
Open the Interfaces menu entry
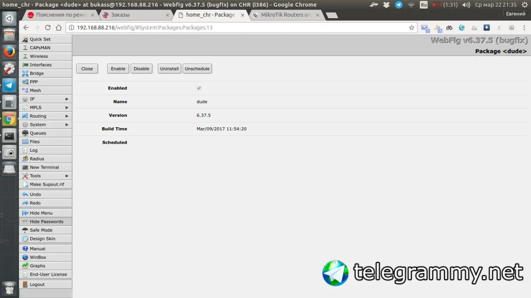click(45, 65)
